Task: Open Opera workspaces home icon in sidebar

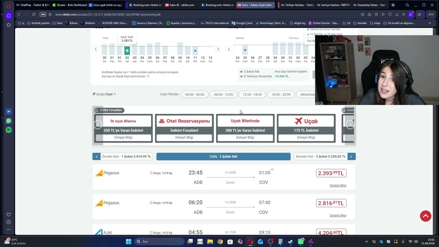Action: pos(9,15)
